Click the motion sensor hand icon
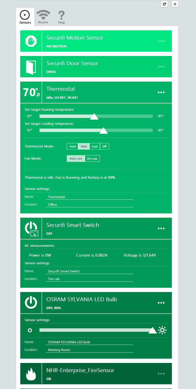This screenshot has width=196, height=389. coord(31,41)
